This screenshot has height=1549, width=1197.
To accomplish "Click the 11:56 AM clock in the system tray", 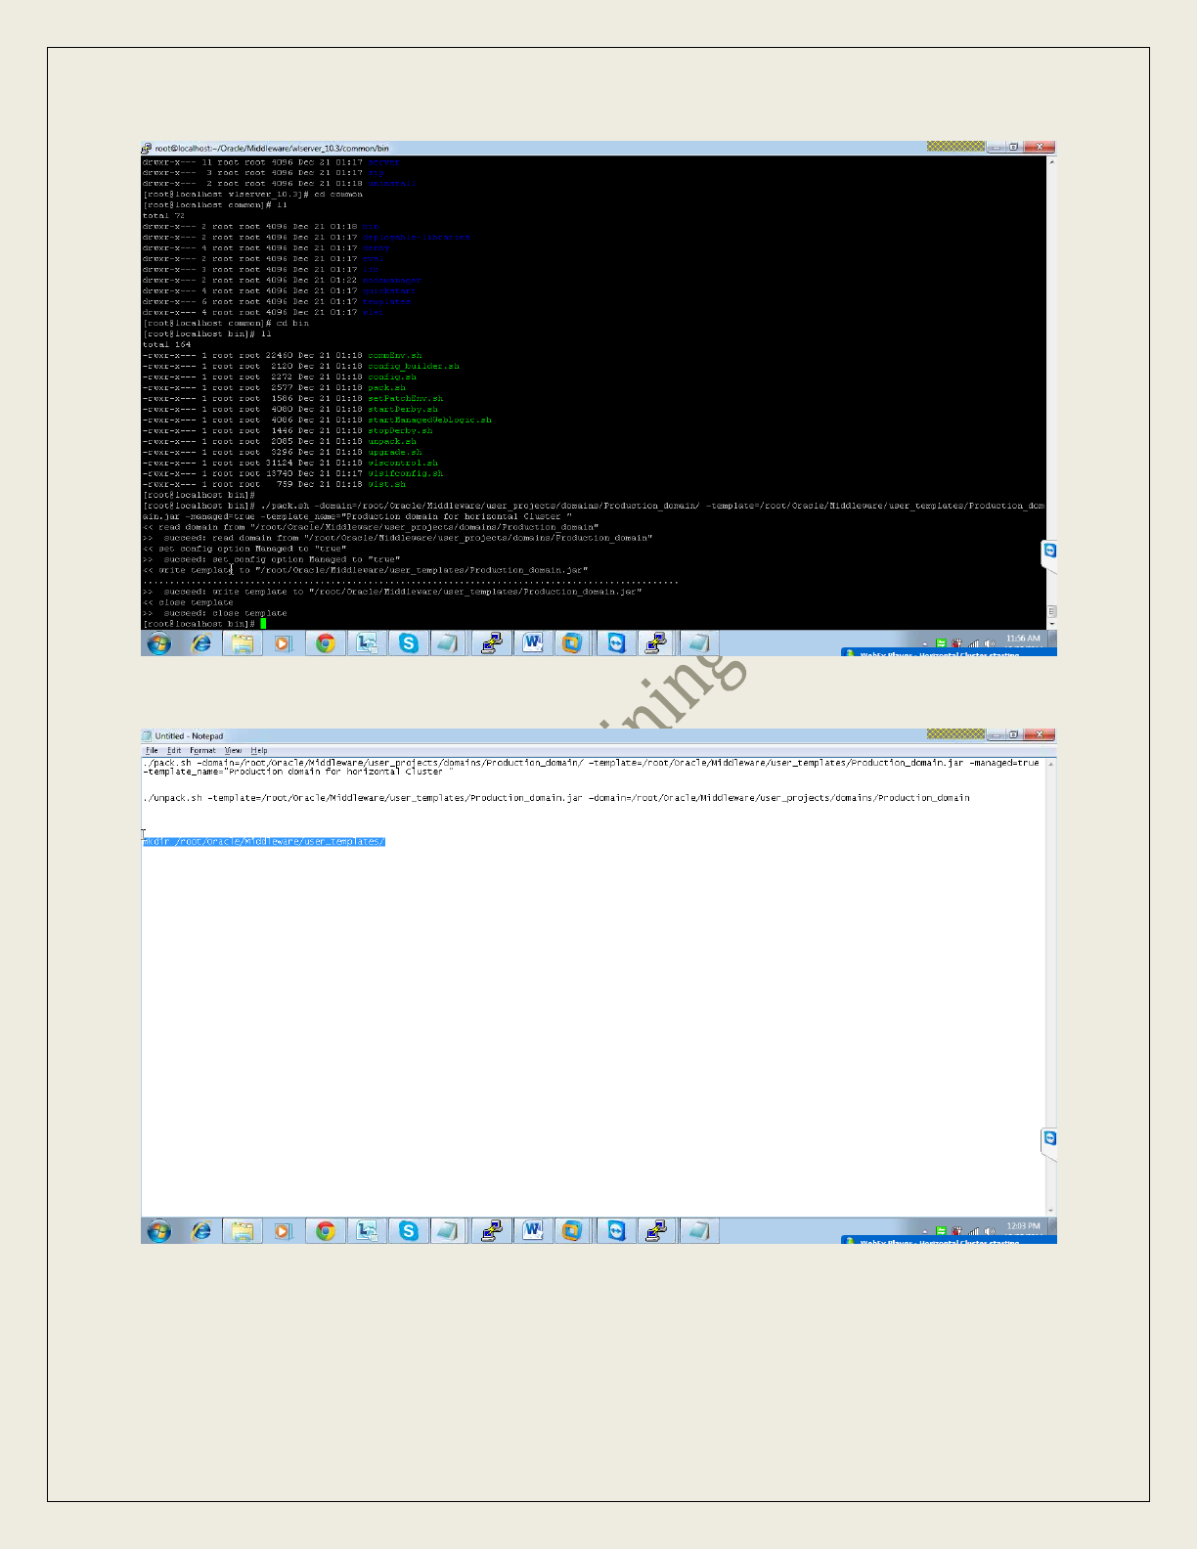I will pos(1023,639).
